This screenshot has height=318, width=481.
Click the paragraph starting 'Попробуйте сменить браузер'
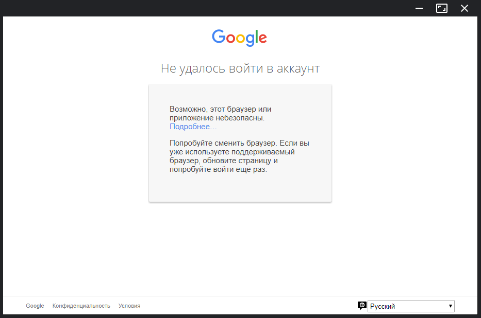239,156
